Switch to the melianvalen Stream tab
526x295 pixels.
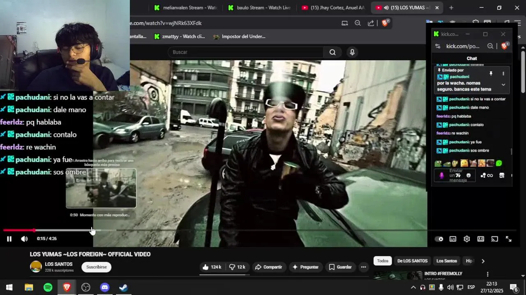[x=186, y=8]
